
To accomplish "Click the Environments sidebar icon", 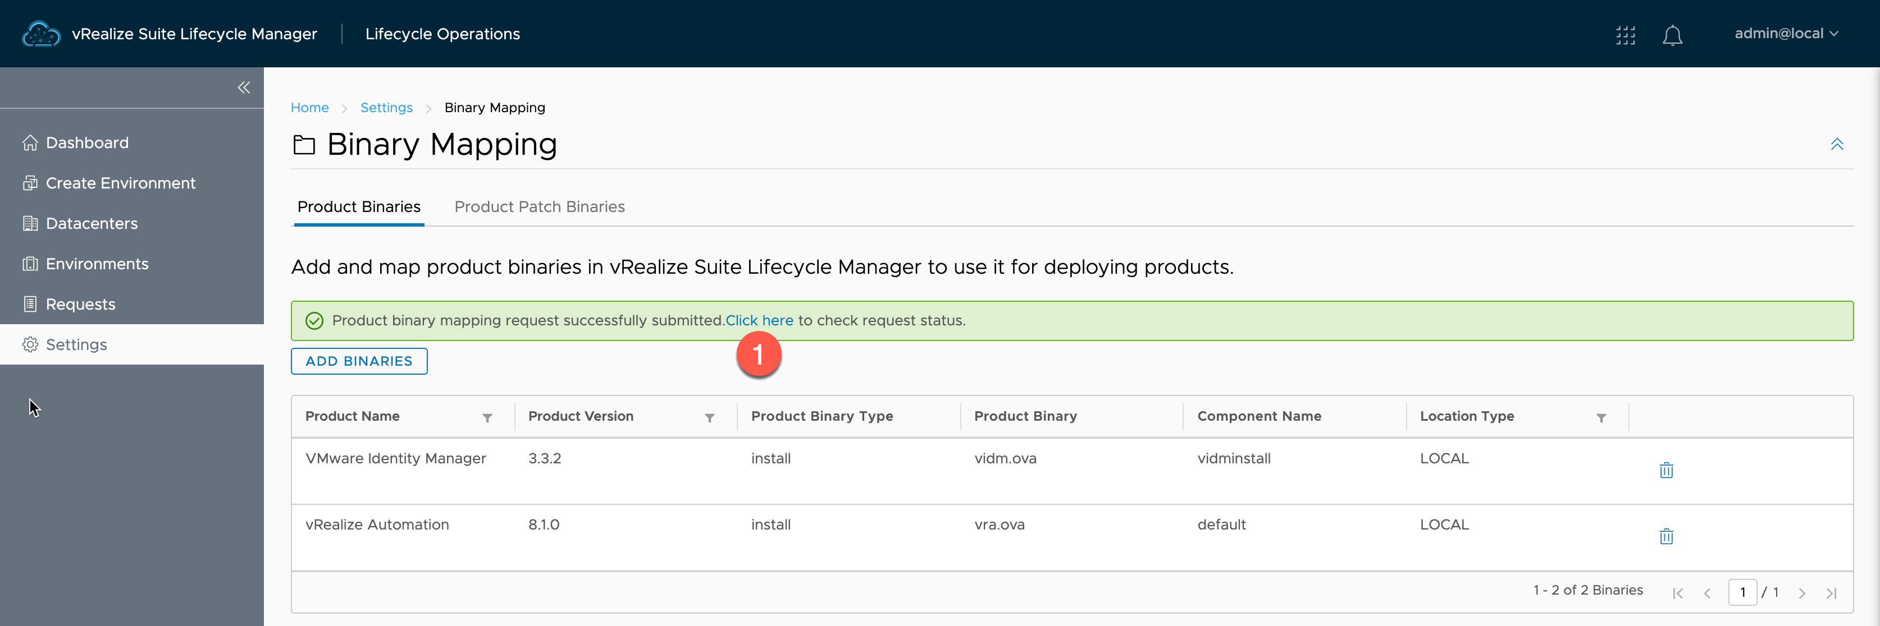I will pyautogui.click(x=29, y=263).
